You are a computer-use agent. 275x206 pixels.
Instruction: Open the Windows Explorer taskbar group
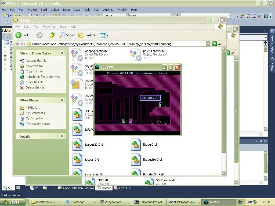click(46, 202)
